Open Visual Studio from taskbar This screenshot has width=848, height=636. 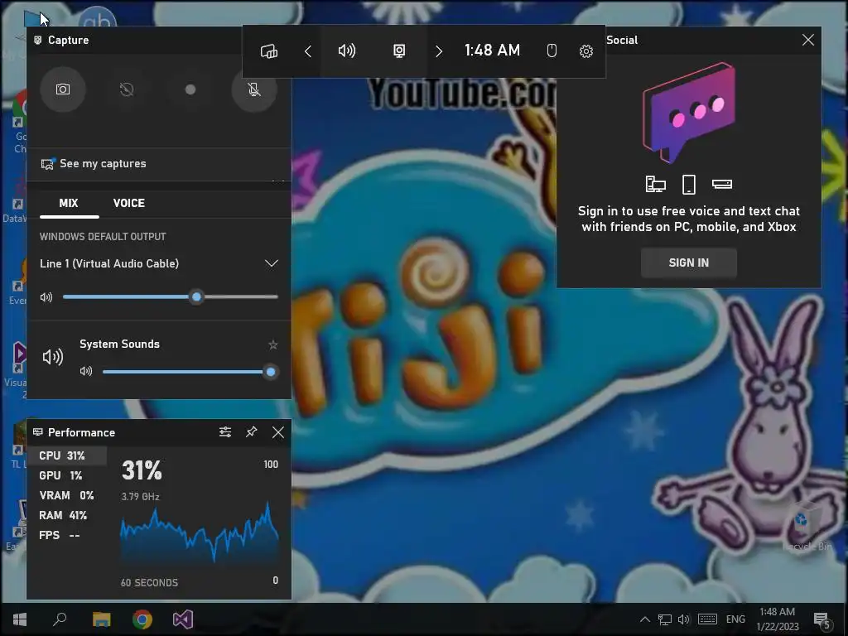tap(183, 619)
